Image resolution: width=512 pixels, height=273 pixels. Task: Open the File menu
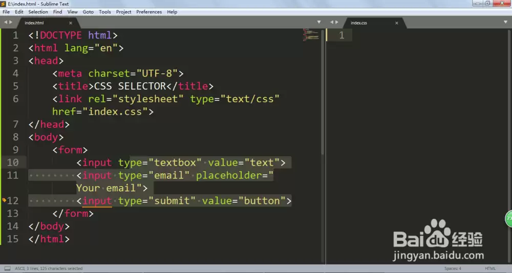coord(6,12)
